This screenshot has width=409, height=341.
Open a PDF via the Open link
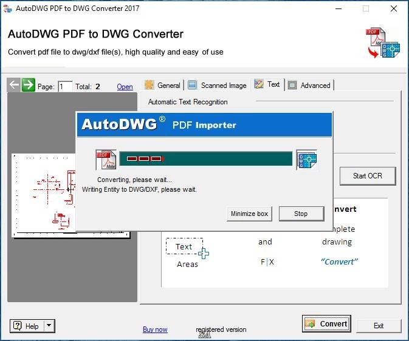(x=125, y=87)
